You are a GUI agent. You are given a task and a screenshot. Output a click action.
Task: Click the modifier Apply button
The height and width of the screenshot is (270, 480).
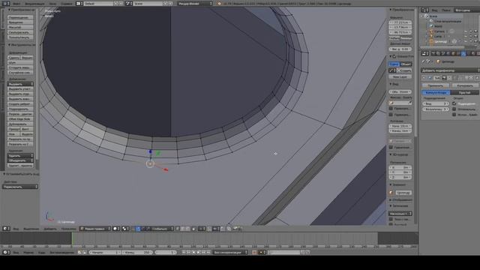pyautogui.click(x=435, y=85)
